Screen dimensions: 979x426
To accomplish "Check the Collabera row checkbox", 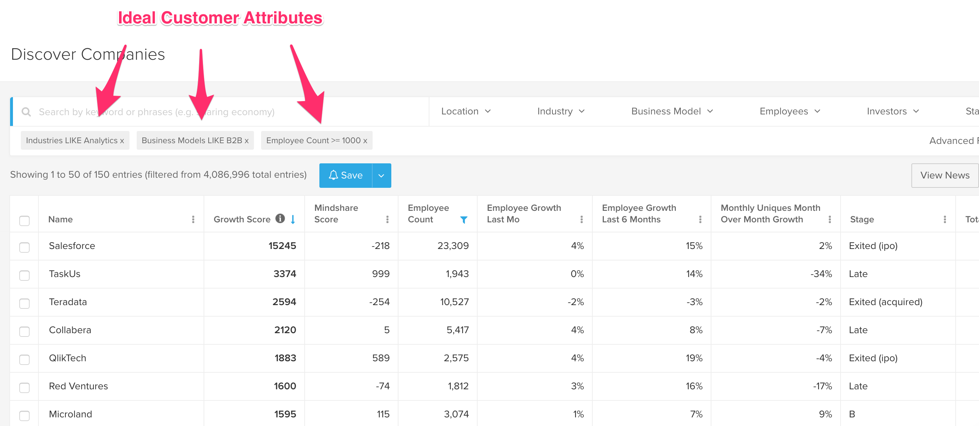I will pyautogui.click(x=24, y=332).
